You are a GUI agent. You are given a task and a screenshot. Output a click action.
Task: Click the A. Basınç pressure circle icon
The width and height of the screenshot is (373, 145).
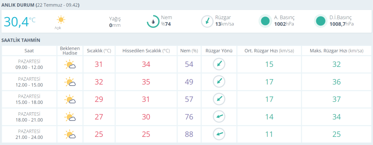tap(265, 21)
